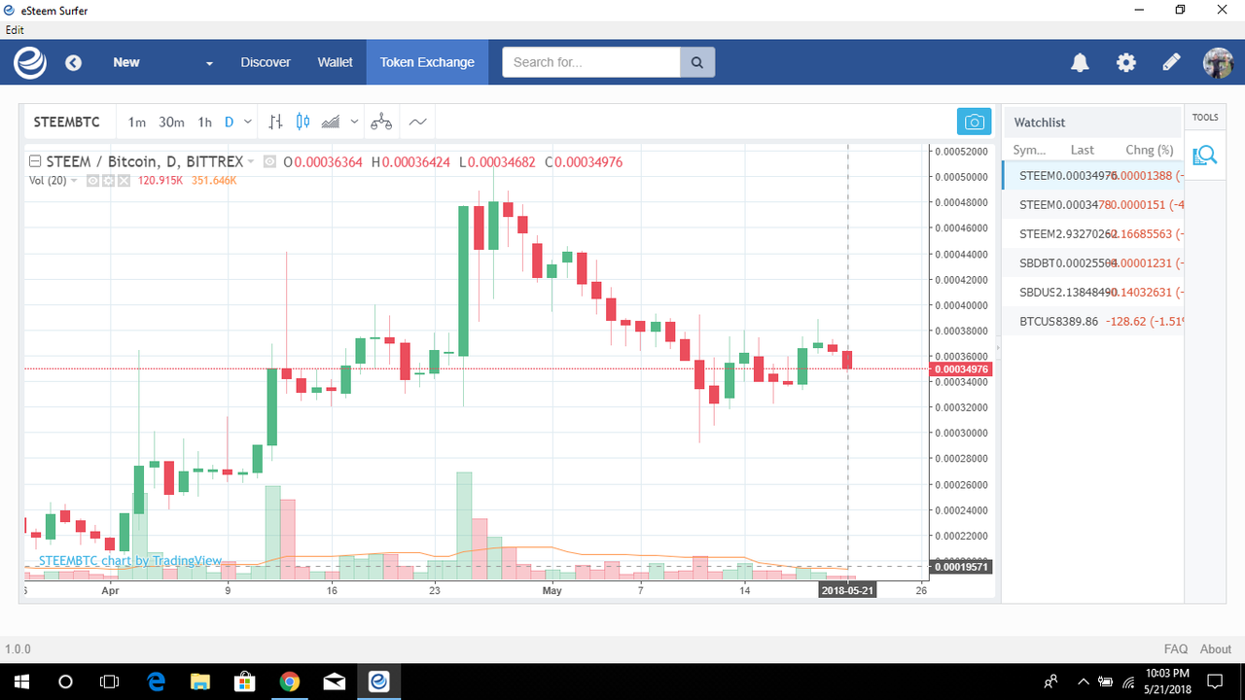Image resolution: width=1245 pixels, height=700 pixels.
Task: Select the SBDUS watchlist row
Action: pos(1093,293)
